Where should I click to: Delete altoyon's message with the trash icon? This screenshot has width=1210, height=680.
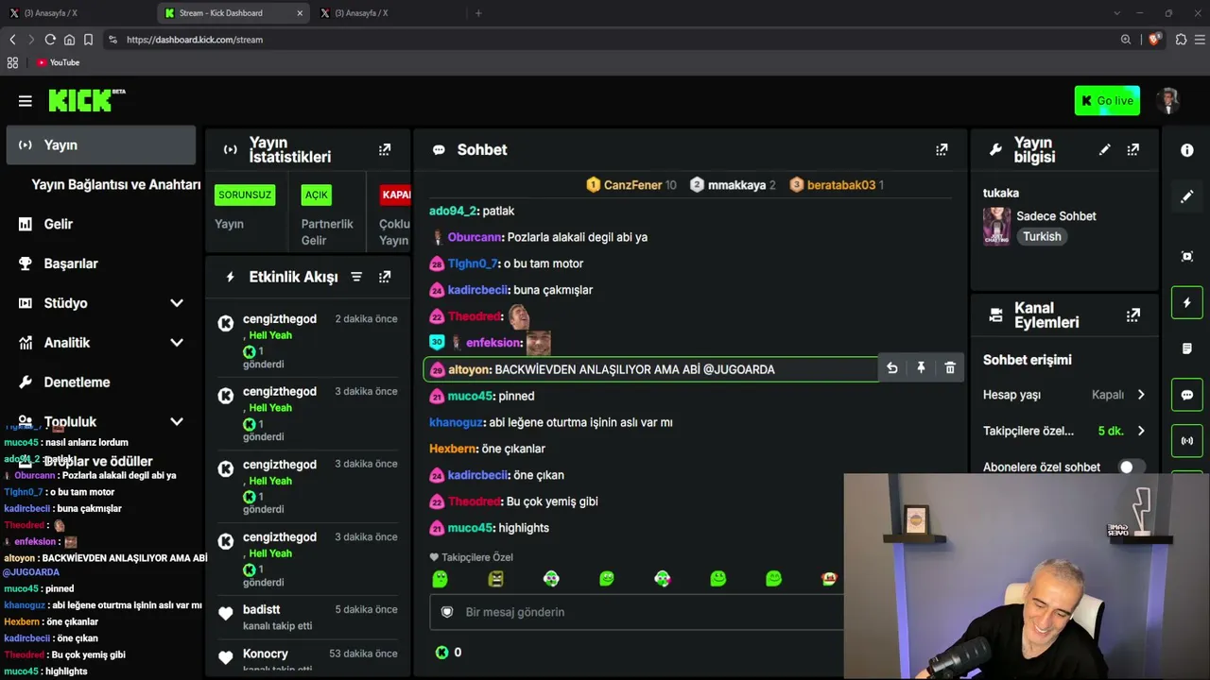pyautogui.click(x=950, y=368)
